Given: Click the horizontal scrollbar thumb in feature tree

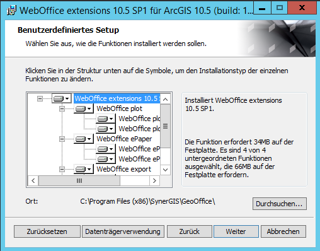Looking at the screenshot, I should [x=79, y=180].
